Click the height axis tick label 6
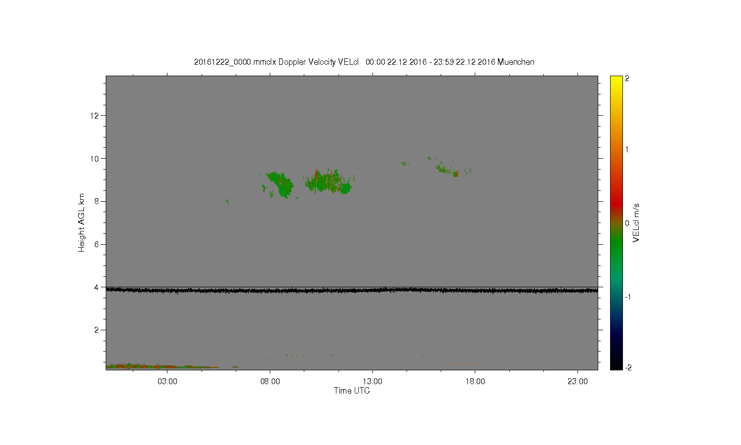741x445 pixels. (x=97, y=244)
